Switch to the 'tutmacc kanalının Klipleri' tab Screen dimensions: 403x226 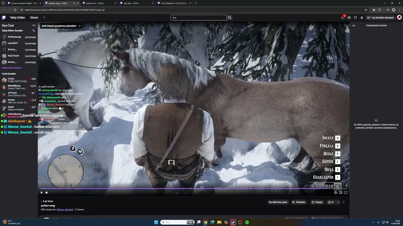(x=24, y=3)
